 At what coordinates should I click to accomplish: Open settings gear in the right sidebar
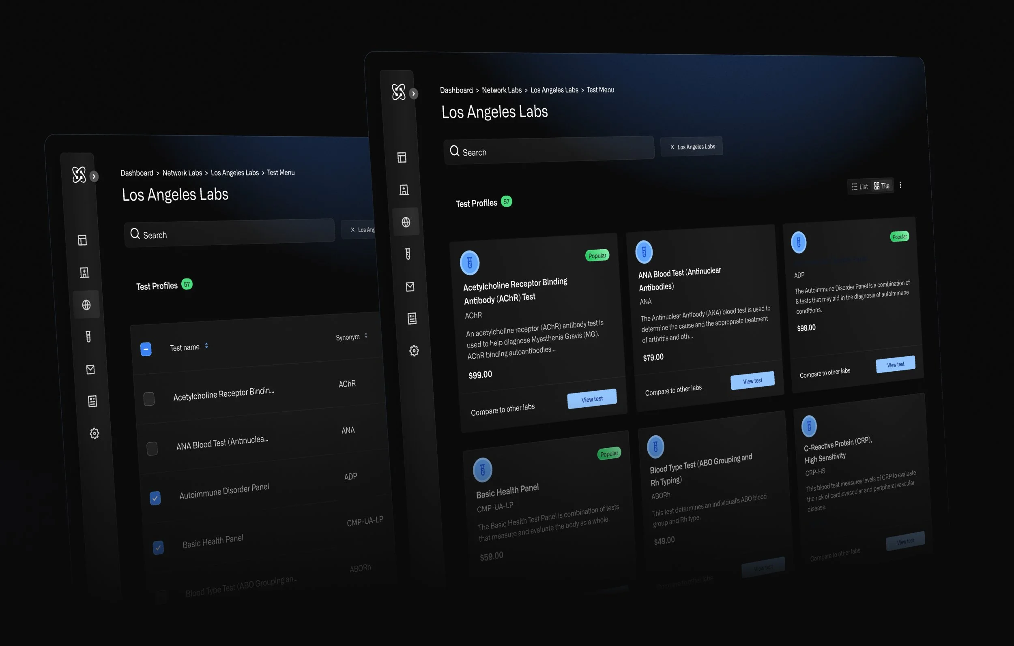tap(414, 351)
